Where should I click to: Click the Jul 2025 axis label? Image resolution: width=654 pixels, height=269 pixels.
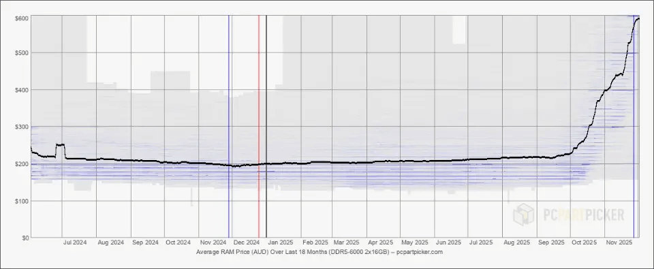481,242
